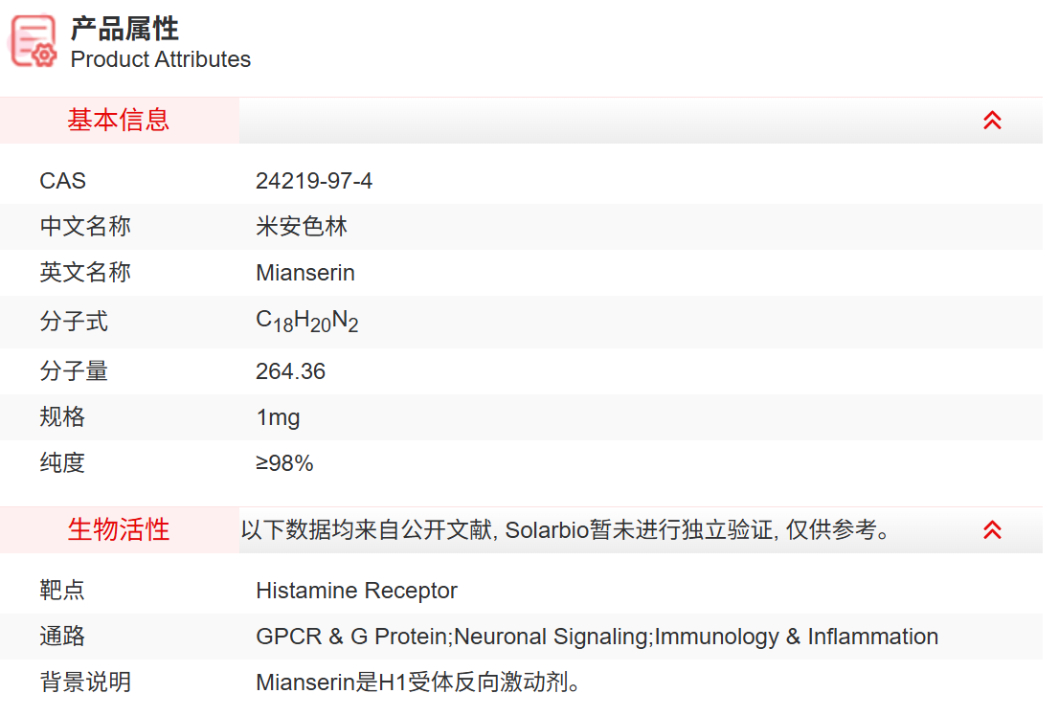Click the GPCR & G Protein pathway text
Screen dimensions: 1059x716
[x=352, y=637]
